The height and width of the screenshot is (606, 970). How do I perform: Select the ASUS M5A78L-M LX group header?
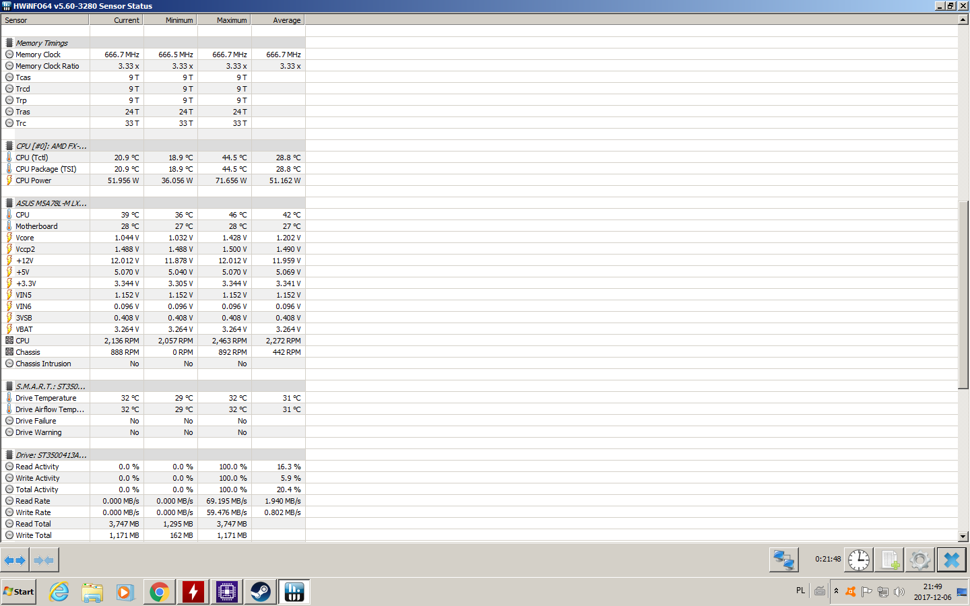tap(153, 203)
